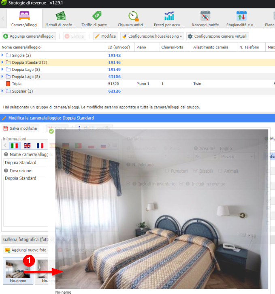Viewport: 275px width, 294px height.
Task: Open the Metodi di conferma tab
Action: (60, 19)
